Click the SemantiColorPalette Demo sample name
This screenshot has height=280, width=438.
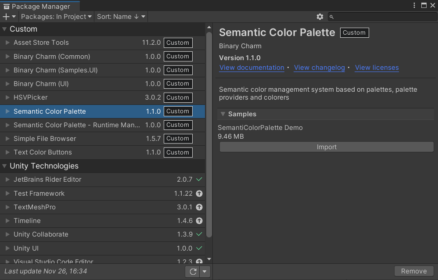[x=260, y=128]
